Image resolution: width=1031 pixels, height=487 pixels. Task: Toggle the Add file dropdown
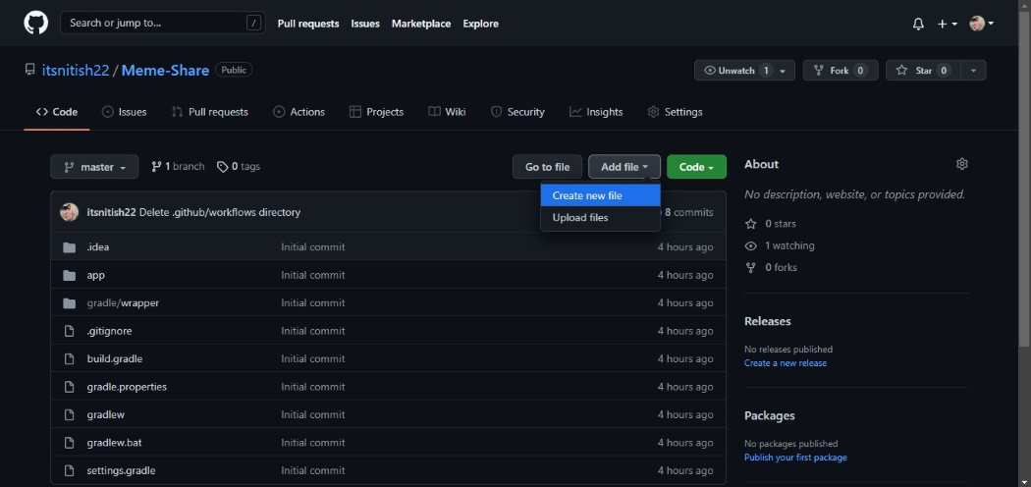pos(624,167)
